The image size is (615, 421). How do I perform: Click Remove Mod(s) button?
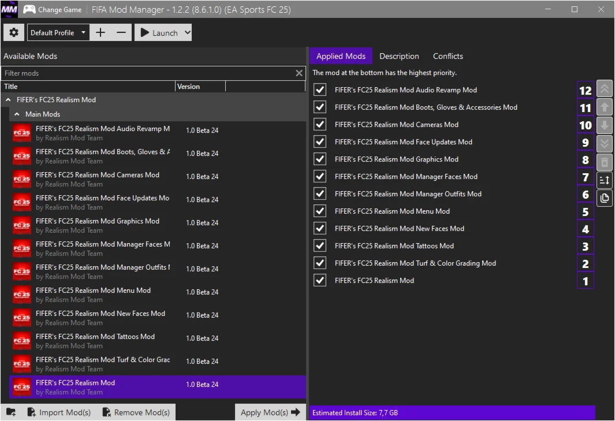(136, 412)
